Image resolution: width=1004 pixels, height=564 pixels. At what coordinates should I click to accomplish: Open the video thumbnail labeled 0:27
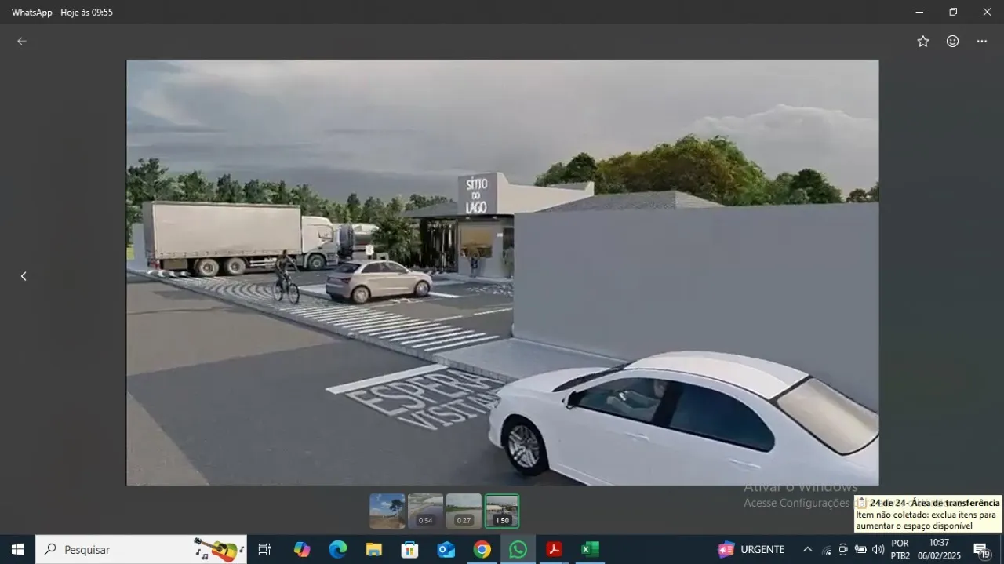pyautogui.click(x=464, y=511)
